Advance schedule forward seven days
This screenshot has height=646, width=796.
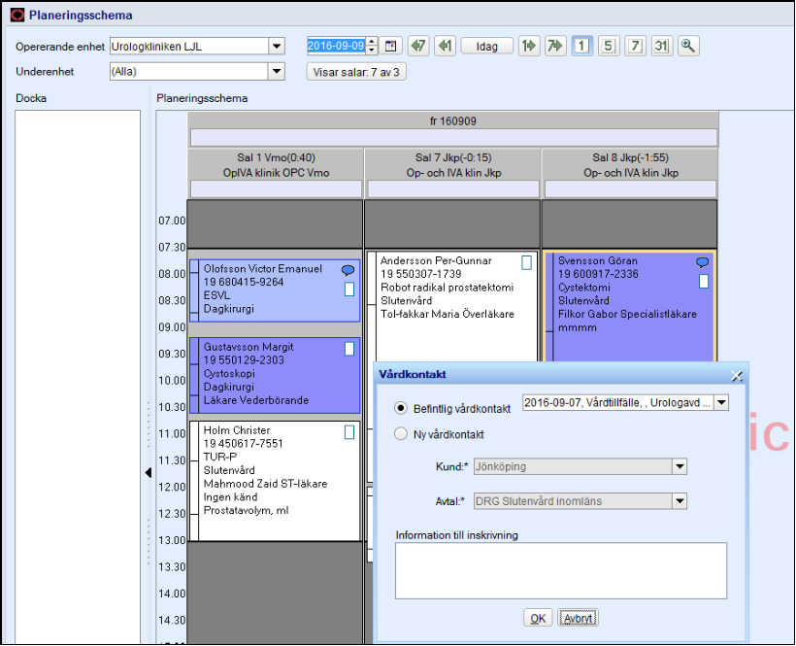[x=554, y=47]
